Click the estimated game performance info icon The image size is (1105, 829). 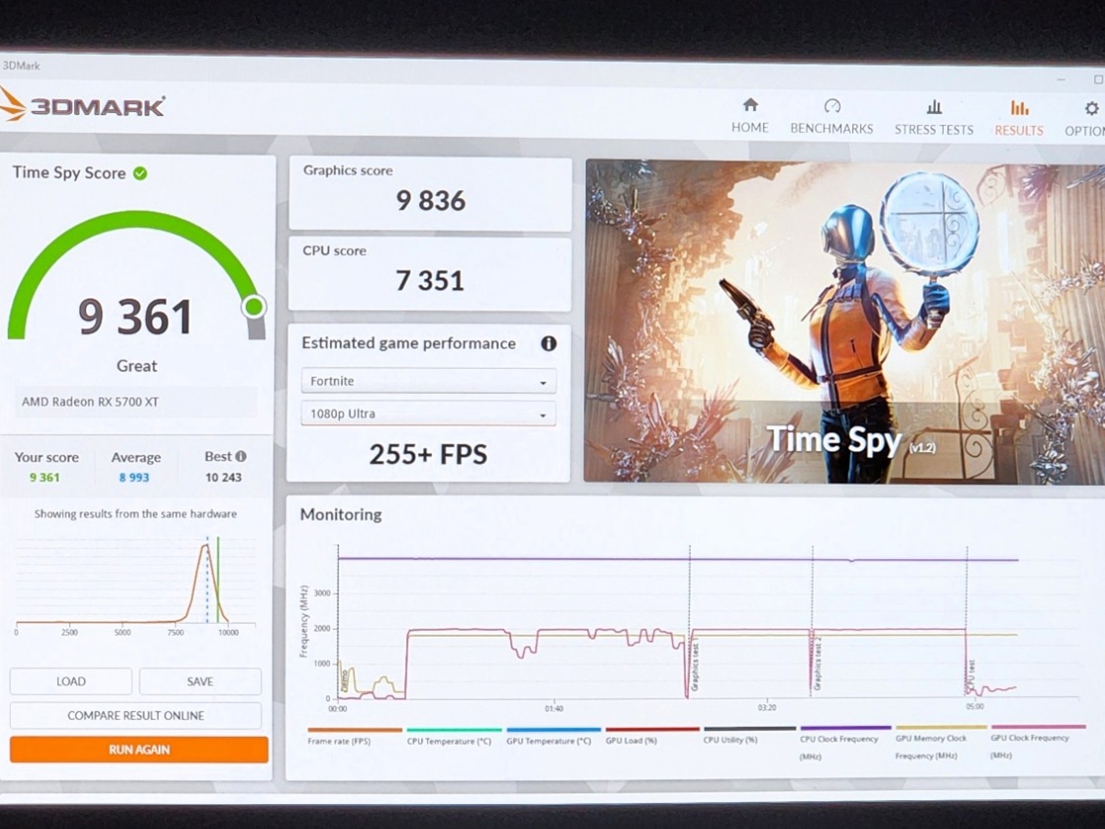pyautogui.click(x=548, y=344)
